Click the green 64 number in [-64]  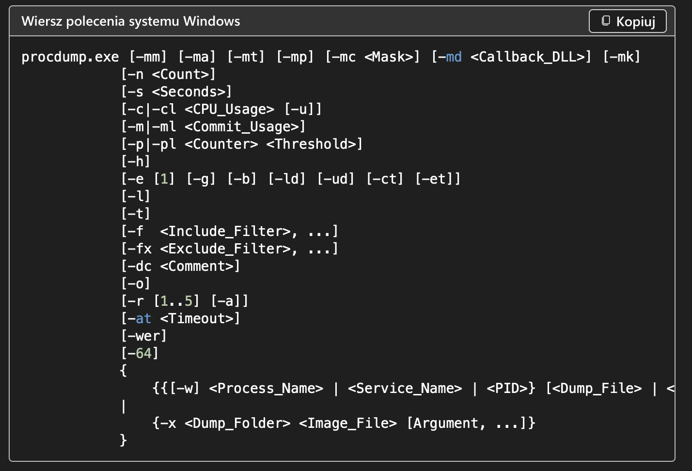[143, 353]
